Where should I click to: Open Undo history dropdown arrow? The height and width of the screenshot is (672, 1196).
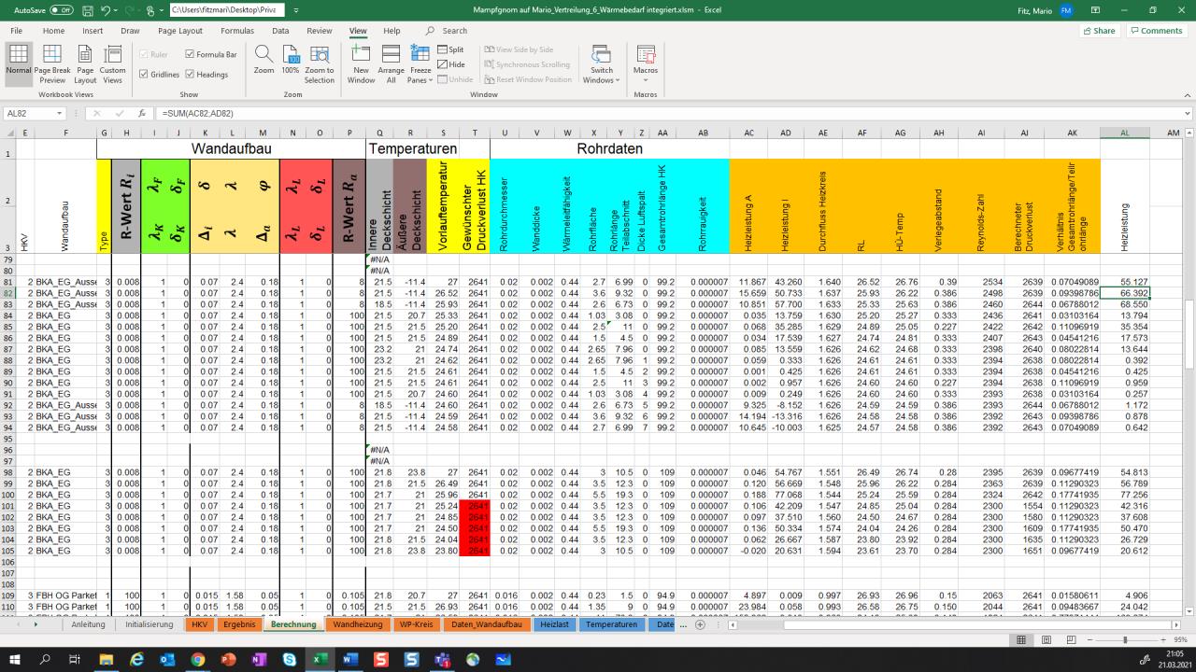click(x=116, y=10)
